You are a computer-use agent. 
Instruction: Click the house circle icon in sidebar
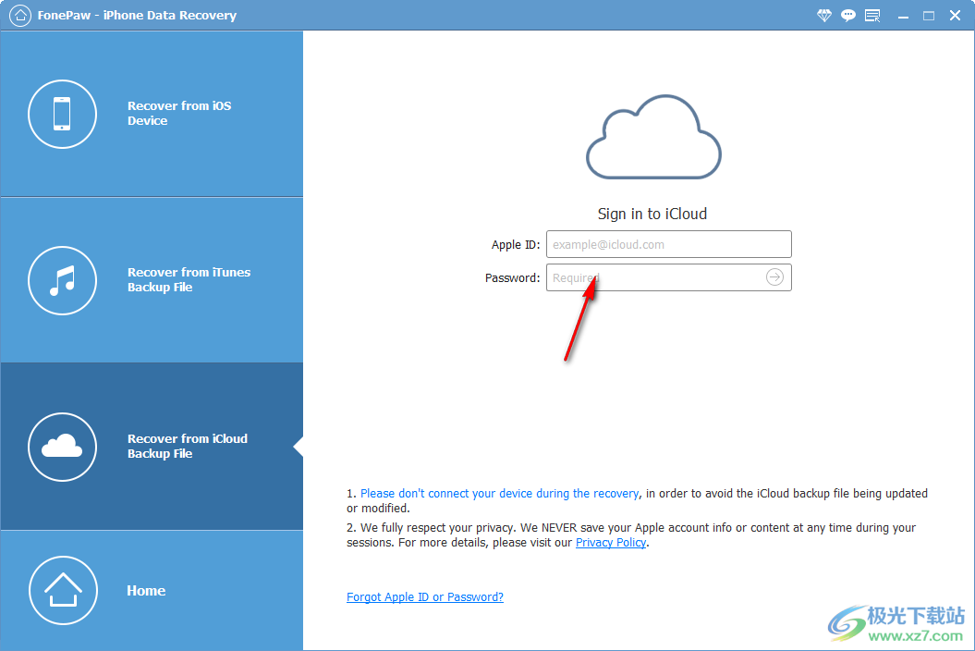click(62, 590)
